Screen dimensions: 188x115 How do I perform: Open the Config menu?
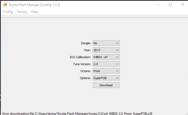pos(8,12)
